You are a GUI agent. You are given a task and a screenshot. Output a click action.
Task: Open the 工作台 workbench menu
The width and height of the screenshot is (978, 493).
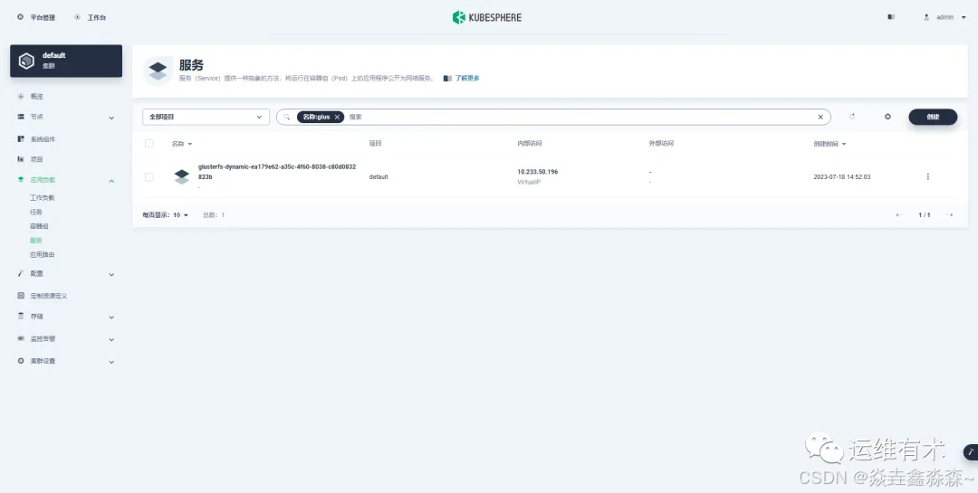91,17
